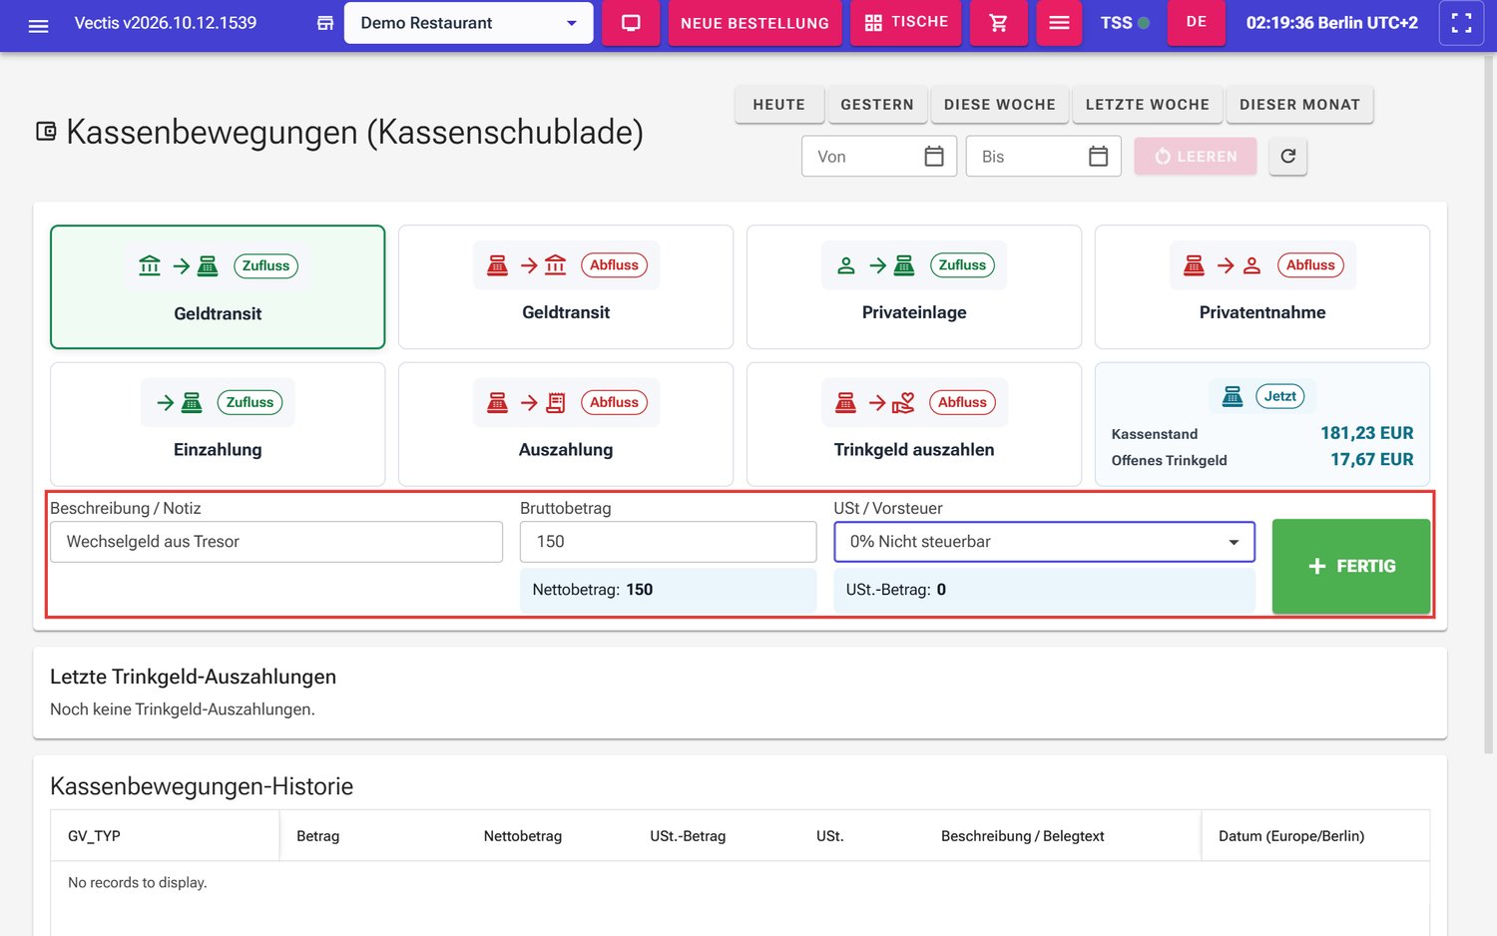This screenshot has height=936, width=1497.
Task: Toggle fullscreen mode
Action: click(1461, 23)
